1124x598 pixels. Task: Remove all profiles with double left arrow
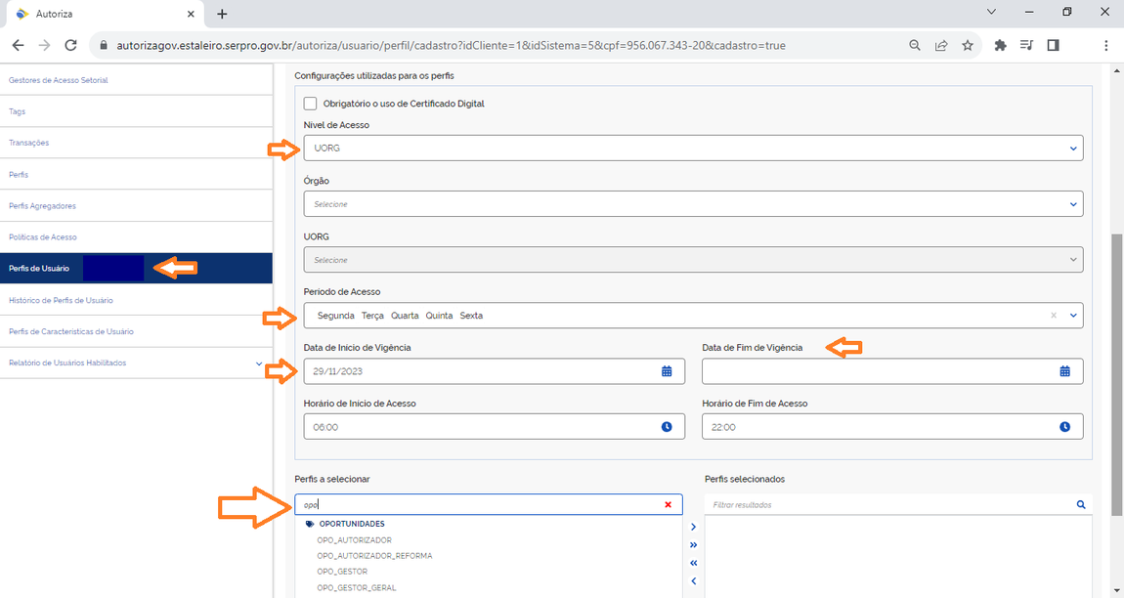tap(693, 563)
